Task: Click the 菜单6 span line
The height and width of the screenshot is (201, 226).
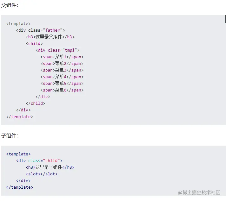Action: (62, 90)
